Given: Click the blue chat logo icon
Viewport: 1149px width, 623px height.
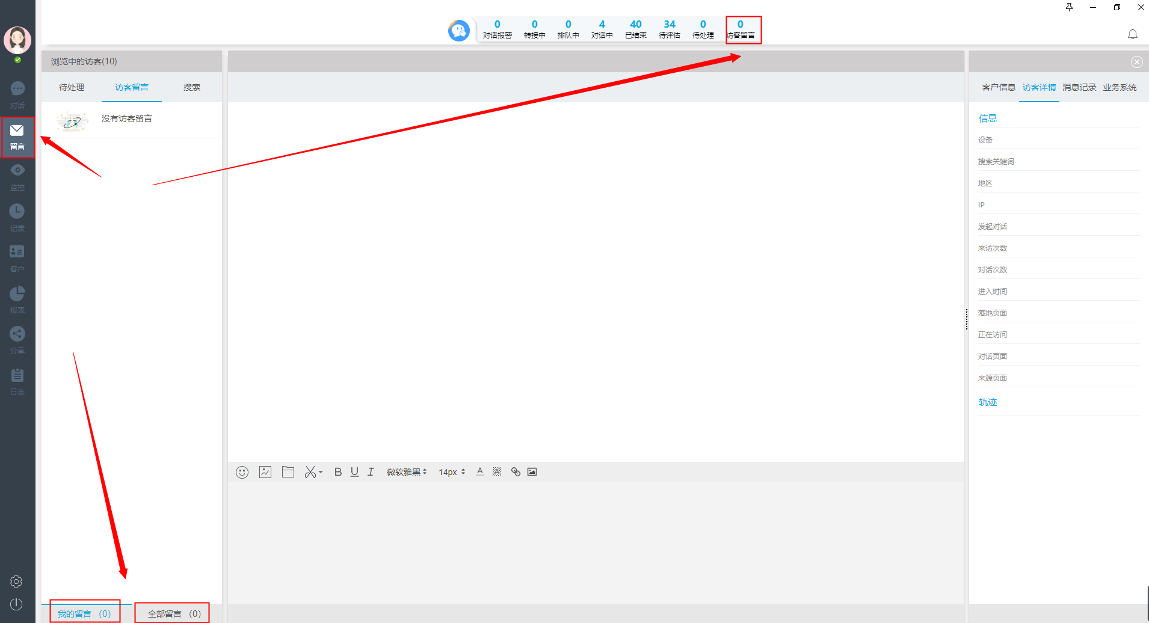Looking at the screenshot, I should 459,30.
